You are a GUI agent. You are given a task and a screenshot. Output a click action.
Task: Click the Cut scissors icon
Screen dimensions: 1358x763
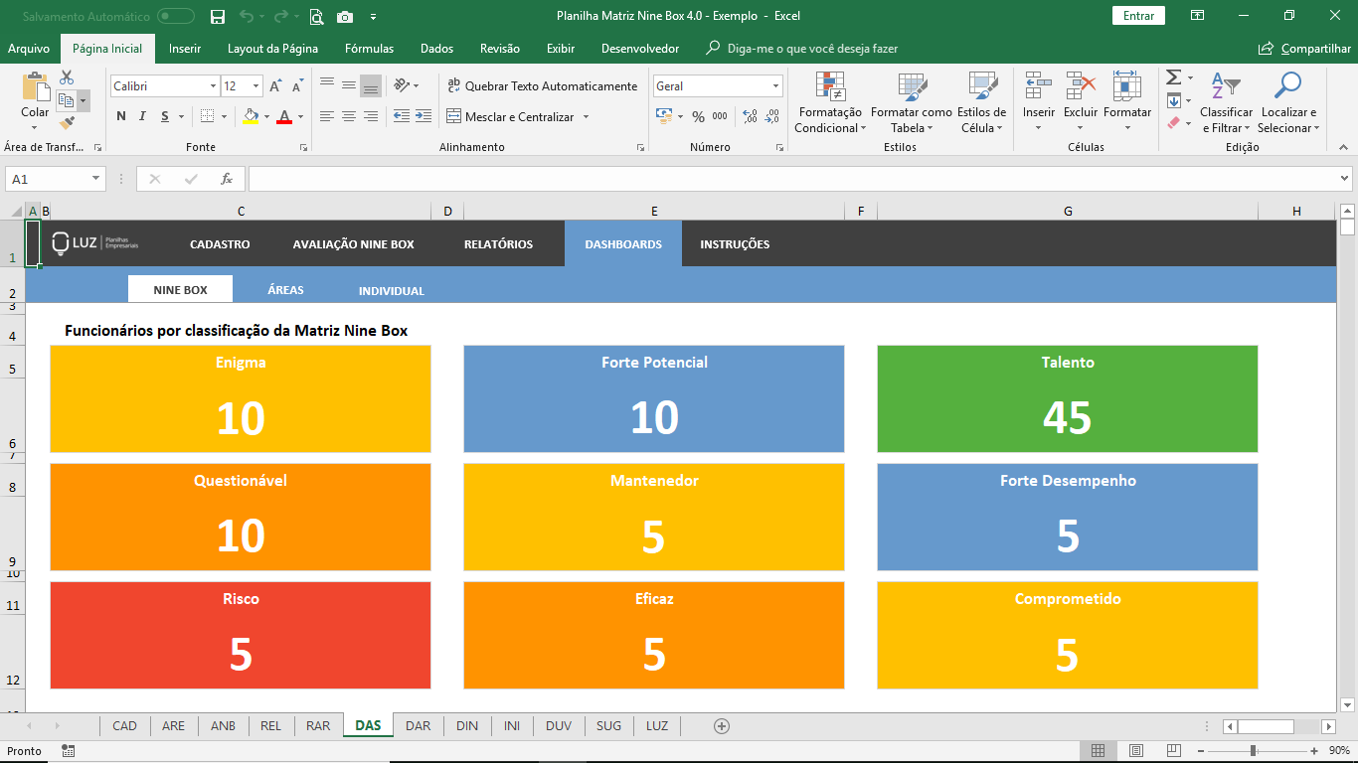coord(67,77)
